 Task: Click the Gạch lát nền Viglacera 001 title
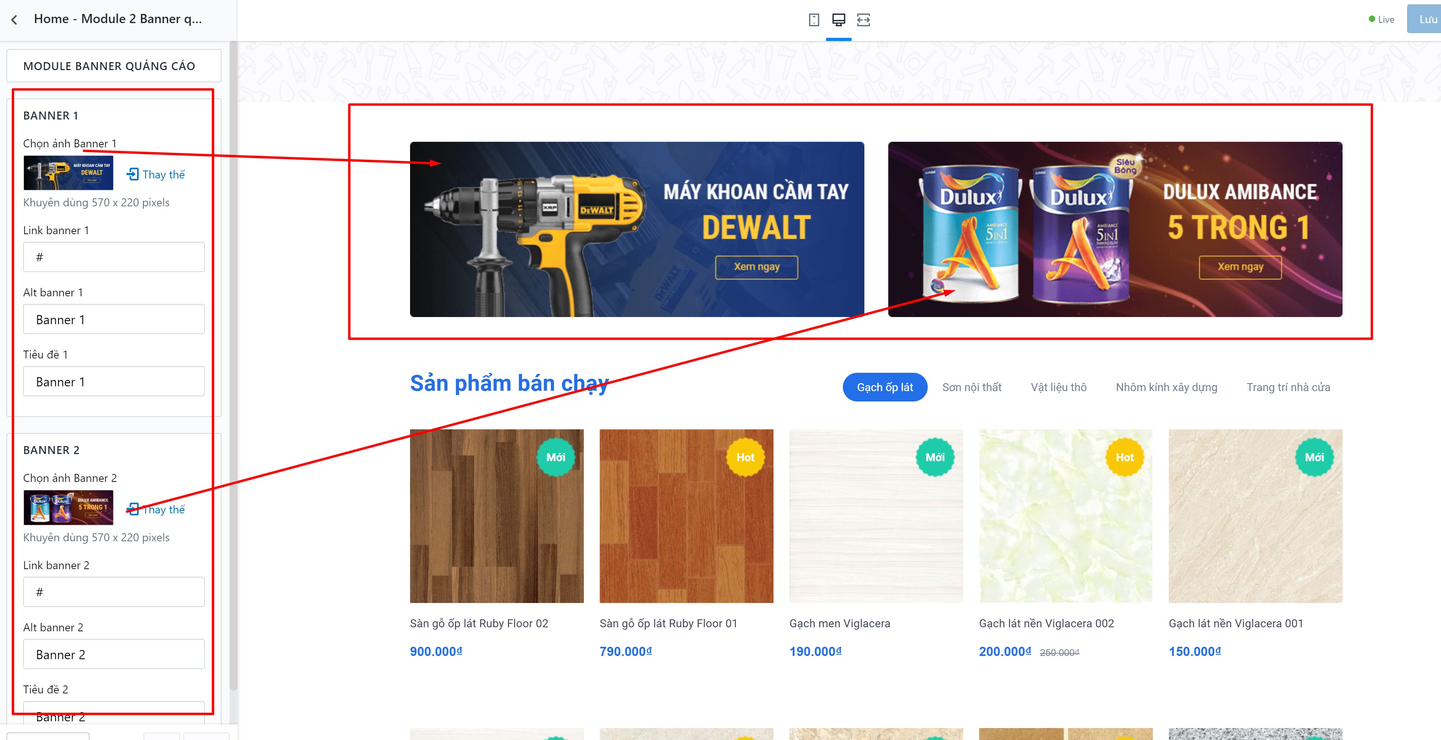click(1236, 623)
